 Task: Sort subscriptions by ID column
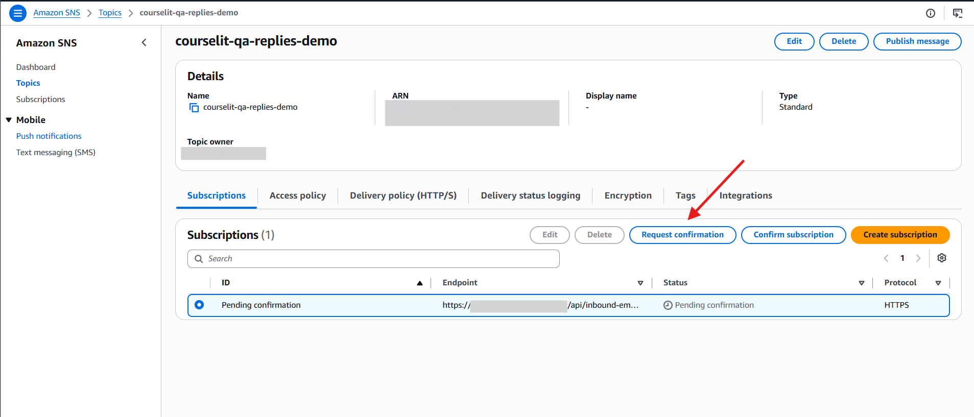pos(419,283)
